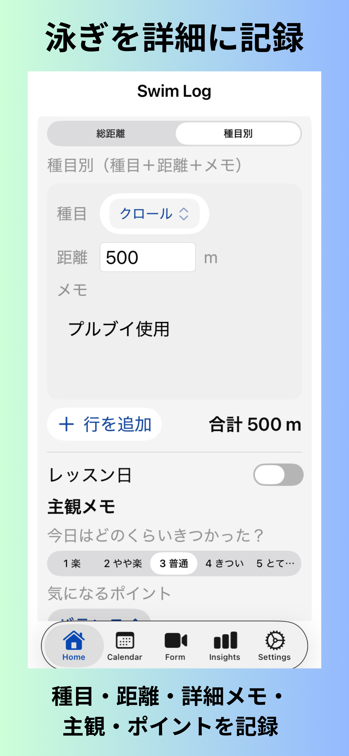Open the Calendar icon in the bottom bar
Screen dimensions: 349x756
click(x=125, y=640)
